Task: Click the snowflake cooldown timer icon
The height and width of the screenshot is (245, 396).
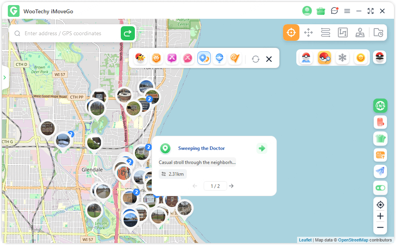Action: pos(342,58)
